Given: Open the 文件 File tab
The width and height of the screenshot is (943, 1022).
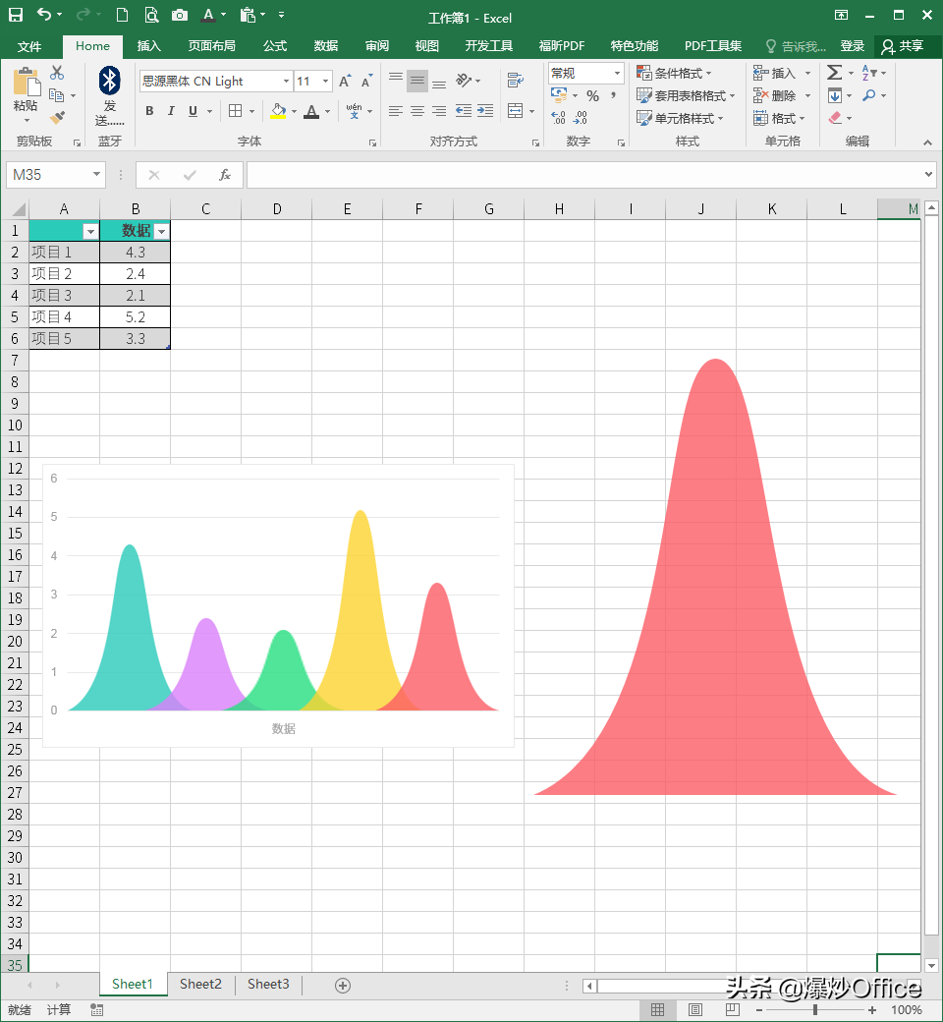Looking at the screenshot, I should click(29, 46).
